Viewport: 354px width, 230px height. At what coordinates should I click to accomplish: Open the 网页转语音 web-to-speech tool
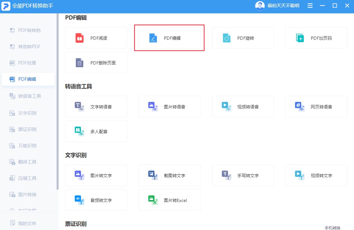coord(316,106)
